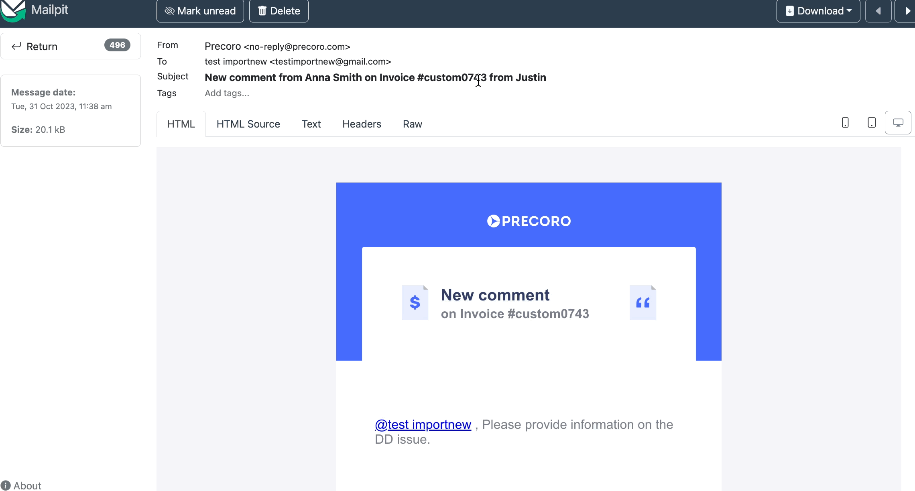The width and height of the screenshot is (915, 491).
Task: Preview email in tablet view
Action: pyautogui.click(x=872, y=123)
